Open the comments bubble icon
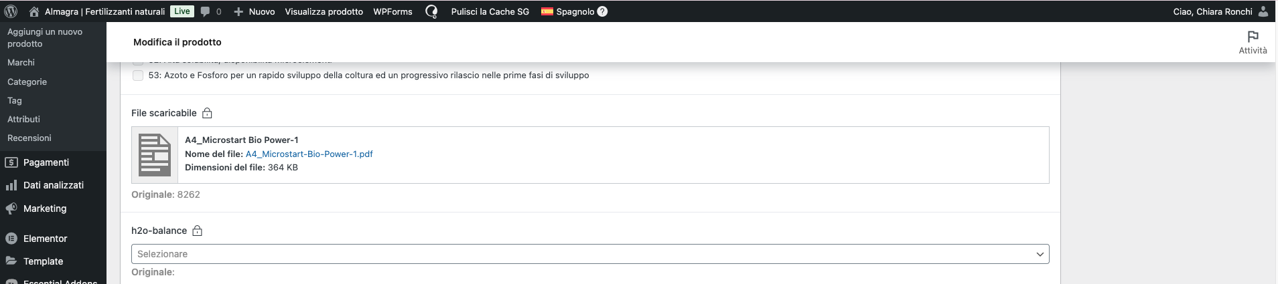Screen dimensions: 1278x284 [205, 11]
